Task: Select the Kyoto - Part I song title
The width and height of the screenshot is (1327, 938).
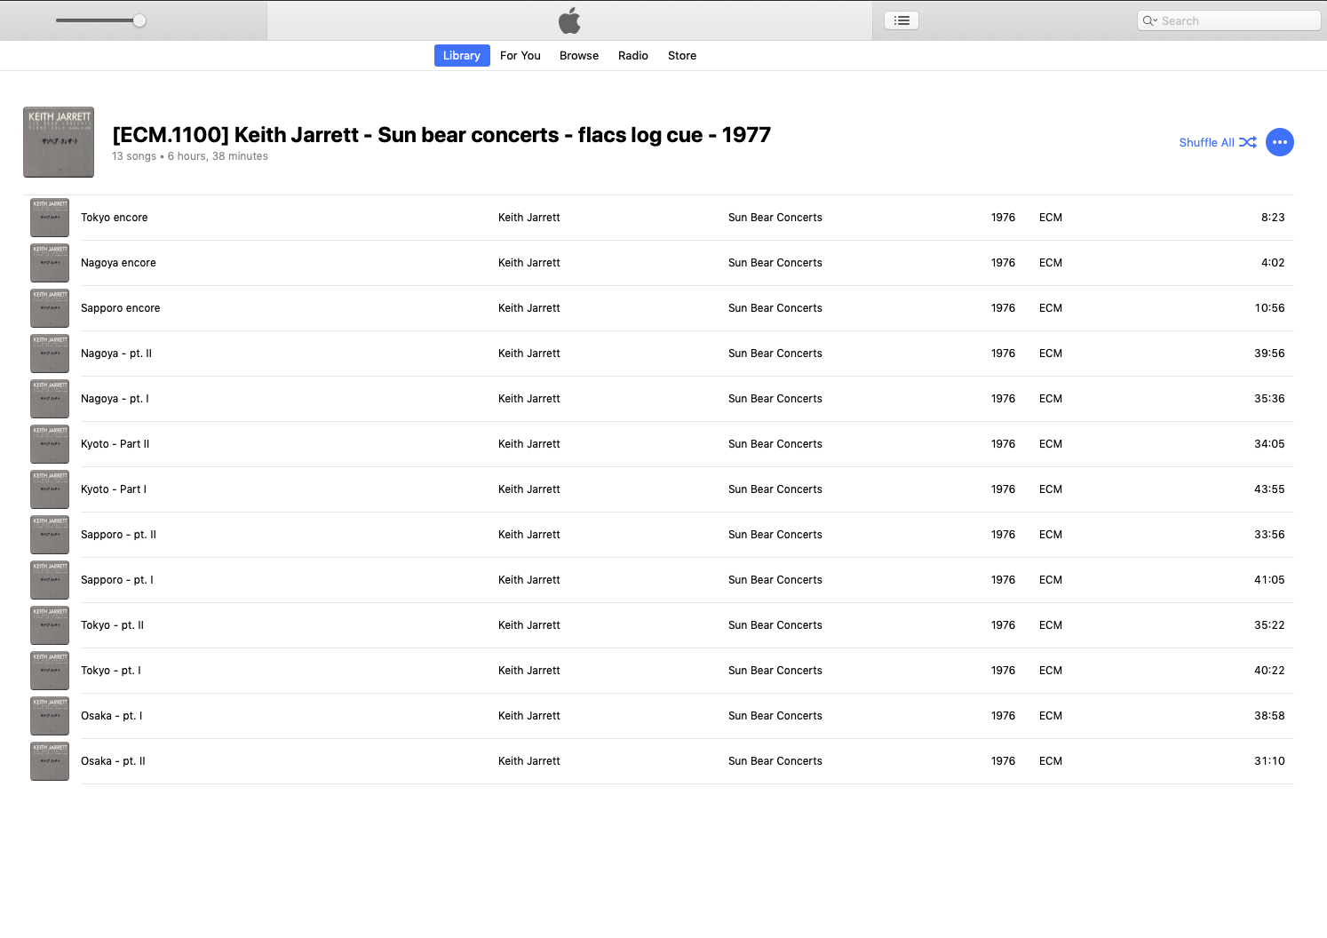Action: click(114, 489)
